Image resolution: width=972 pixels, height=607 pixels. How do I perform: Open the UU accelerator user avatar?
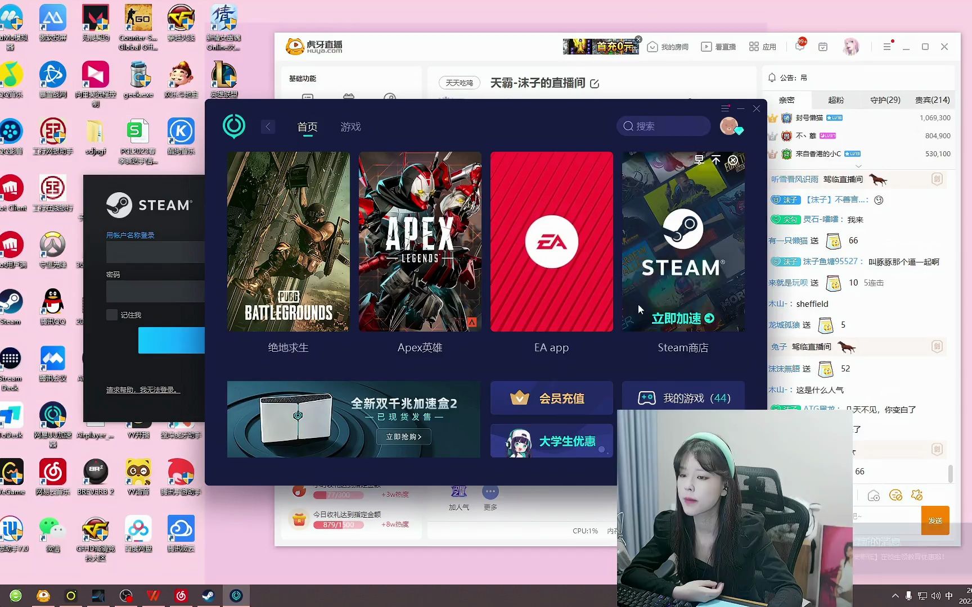pyautogui.click(x=730, y=126)
